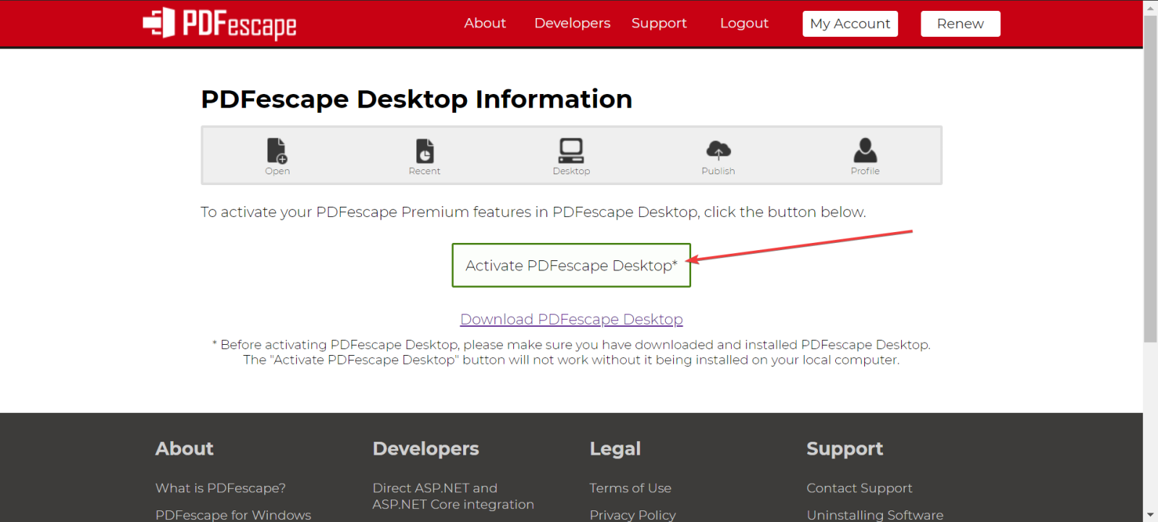Click Activate PDFescape Desktop button

coord(571,265)
